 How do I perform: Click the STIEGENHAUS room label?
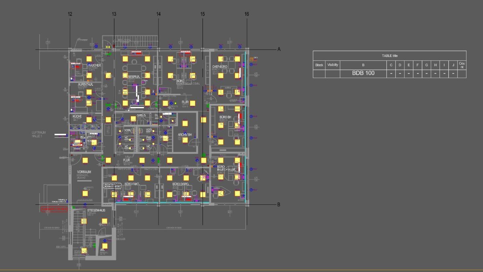[96, 210]
